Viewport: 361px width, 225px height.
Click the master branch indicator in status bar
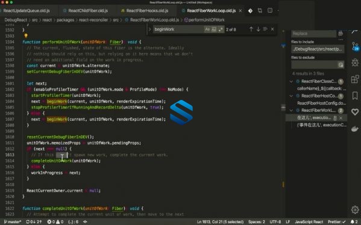(x=13, y=222)
